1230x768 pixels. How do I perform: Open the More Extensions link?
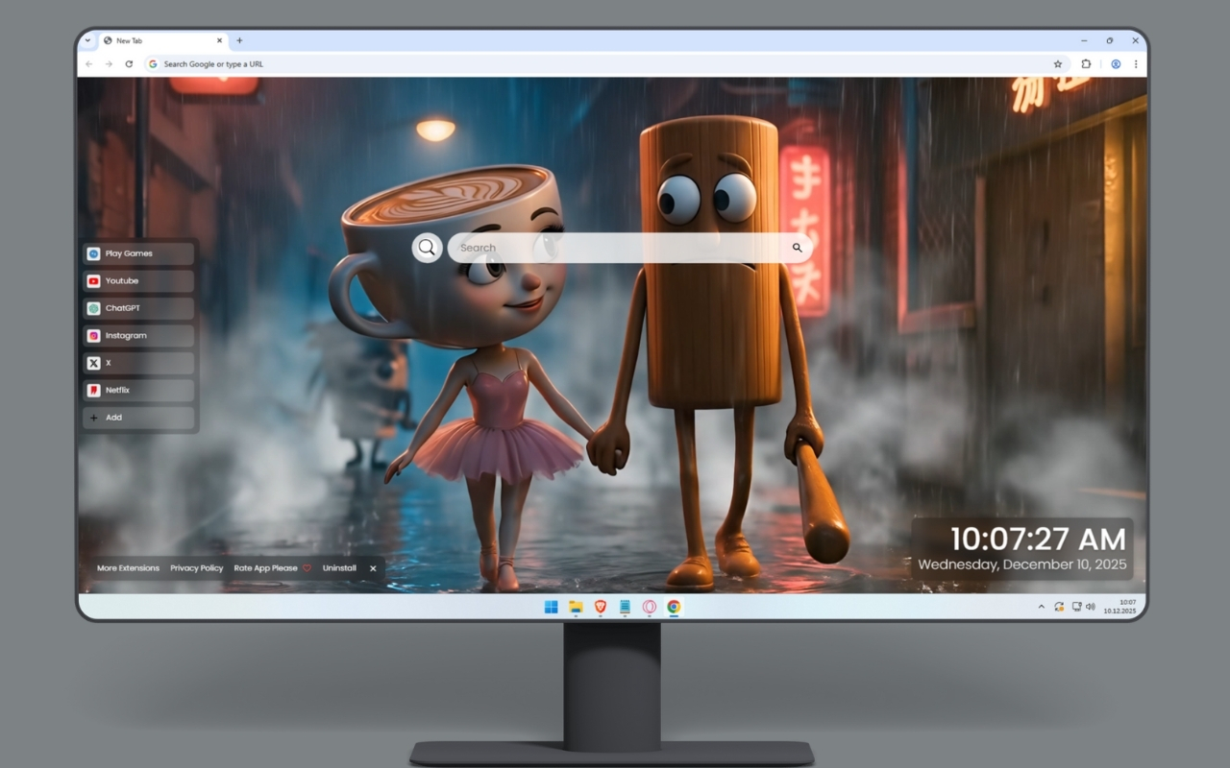click(128, 568)
